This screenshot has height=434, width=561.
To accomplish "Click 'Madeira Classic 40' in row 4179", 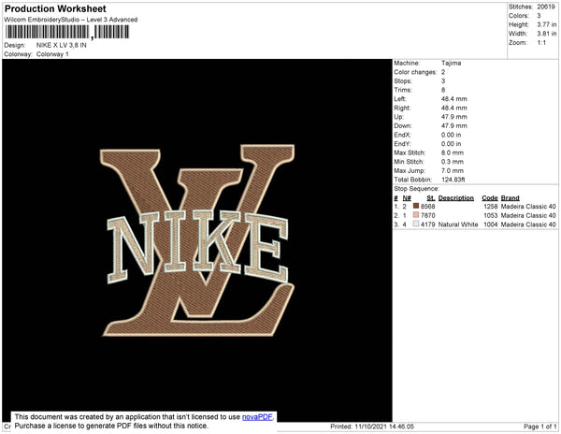I will [528, 224].
